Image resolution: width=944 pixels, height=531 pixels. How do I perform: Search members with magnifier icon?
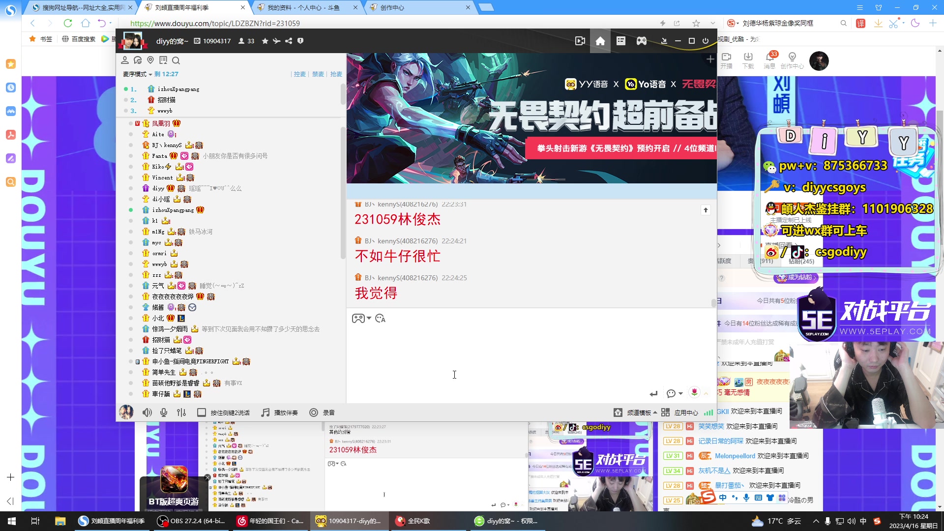176,60
